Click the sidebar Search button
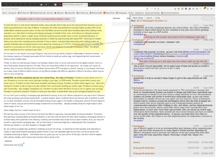This screenshot has width=222, height=160. tap(149, 18)
